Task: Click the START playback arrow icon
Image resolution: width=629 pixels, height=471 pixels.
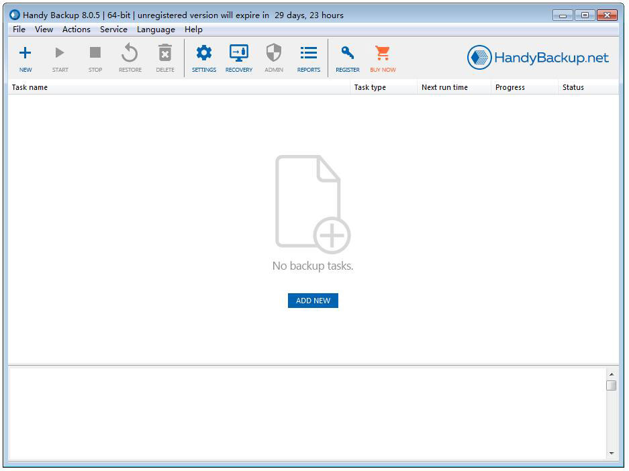Action: [60, 52]
